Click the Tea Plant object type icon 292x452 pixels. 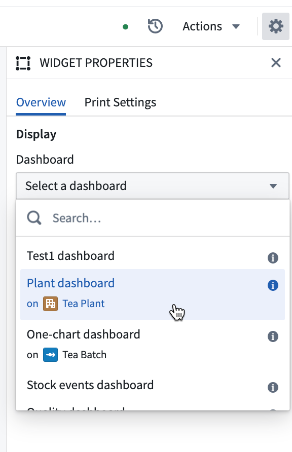coord(51,304)
